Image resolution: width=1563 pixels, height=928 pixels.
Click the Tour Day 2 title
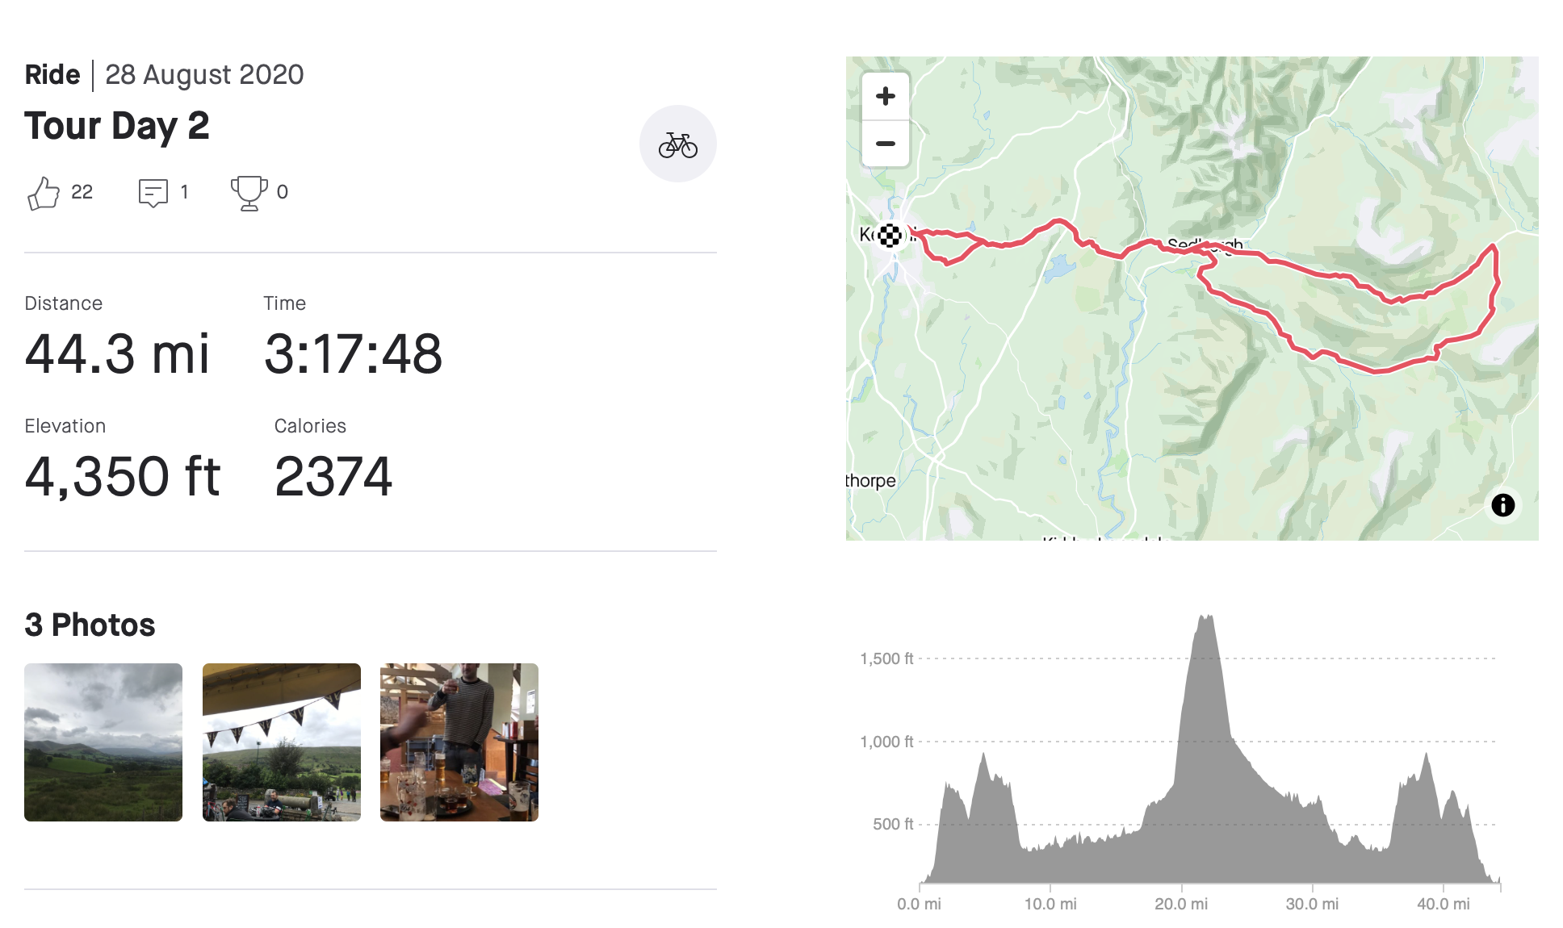point(117,126)
